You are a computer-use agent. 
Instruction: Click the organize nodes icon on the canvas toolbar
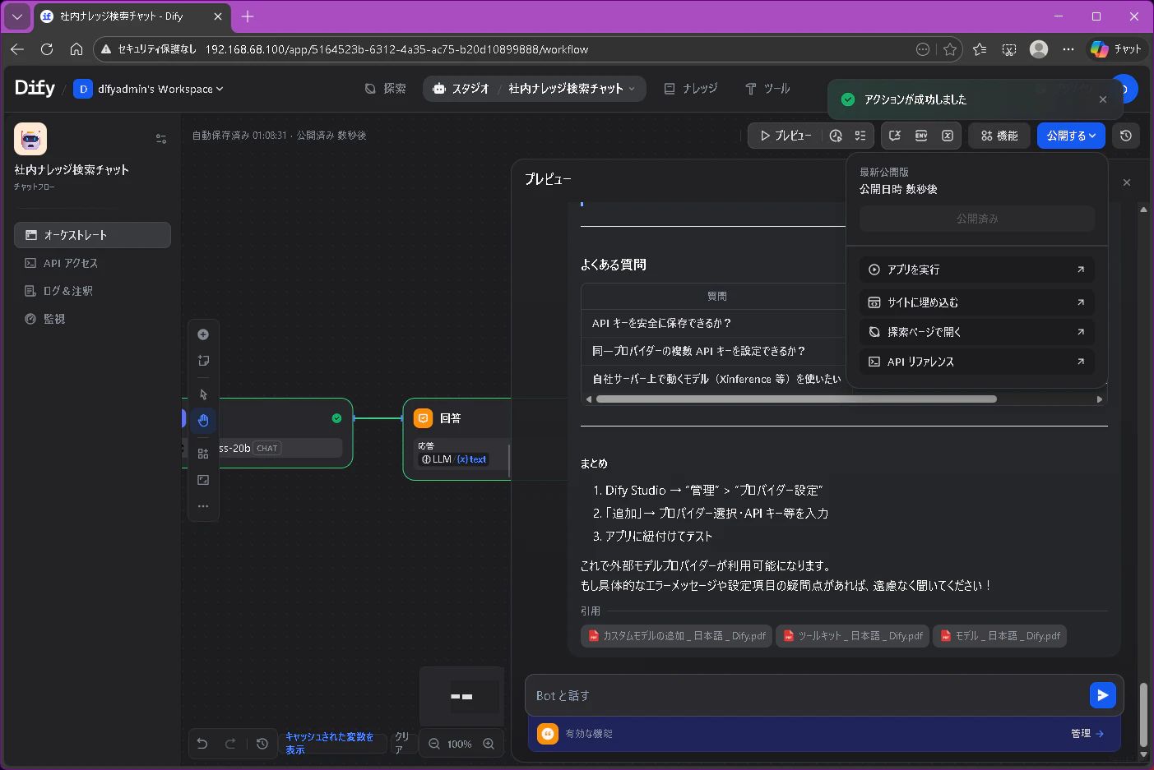pos(203,454)
